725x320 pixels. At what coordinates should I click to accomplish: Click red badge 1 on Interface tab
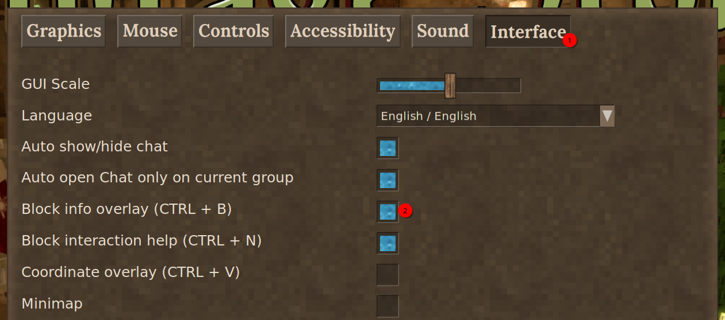click(x=569, y=41)
